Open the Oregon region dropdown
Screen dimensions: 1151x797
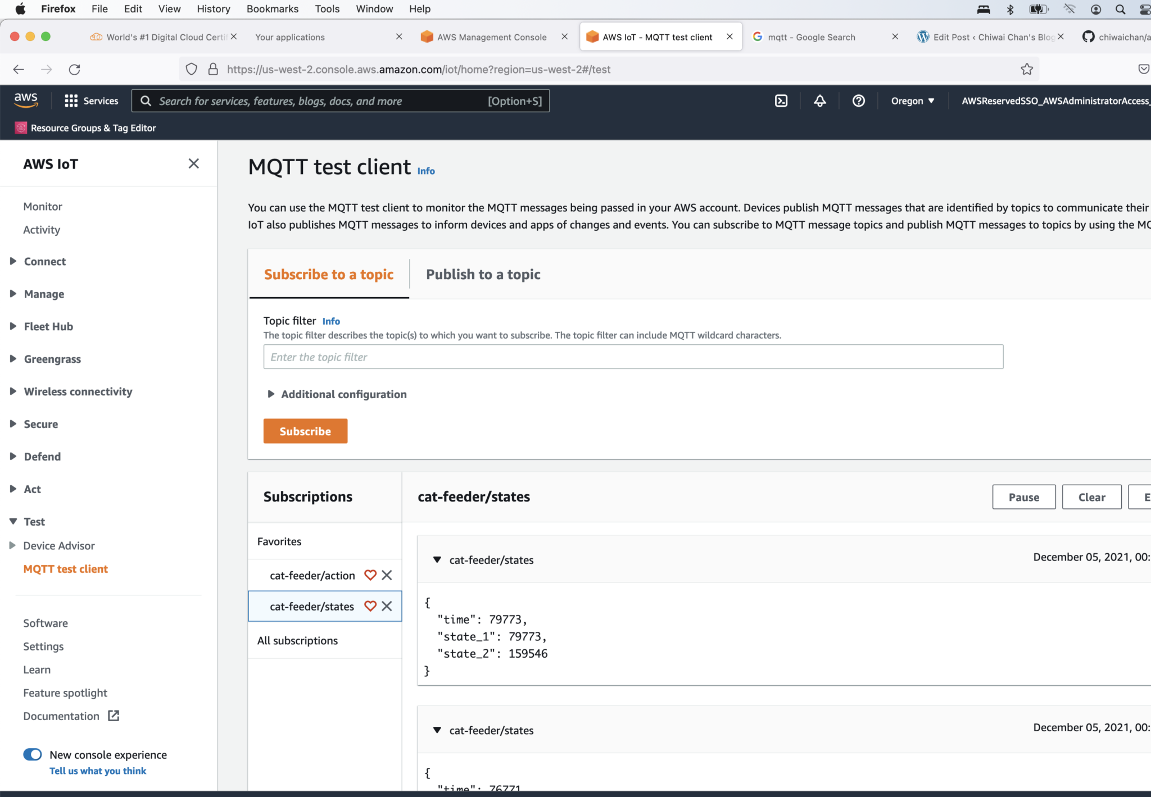pyautogui.click(x=912, y=101)
